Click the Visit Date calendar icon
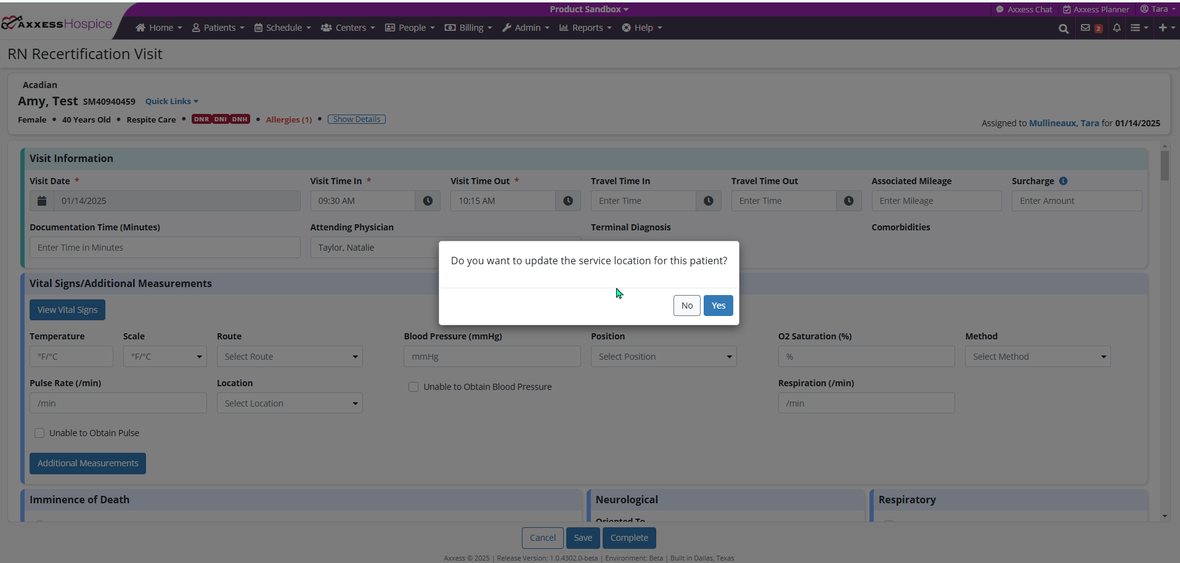1180x563 pixels. [x=42, y=201]
